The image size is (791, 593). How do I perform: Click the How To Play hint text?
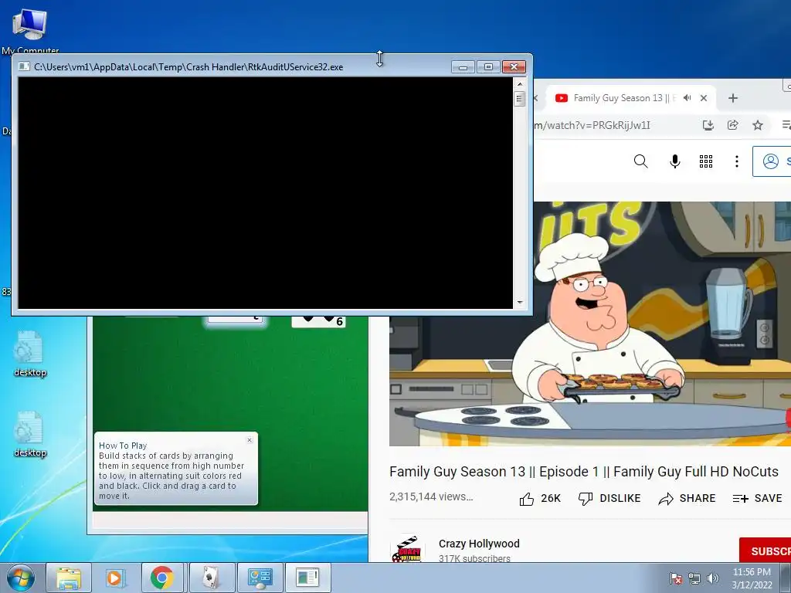(x=171, y=470)
